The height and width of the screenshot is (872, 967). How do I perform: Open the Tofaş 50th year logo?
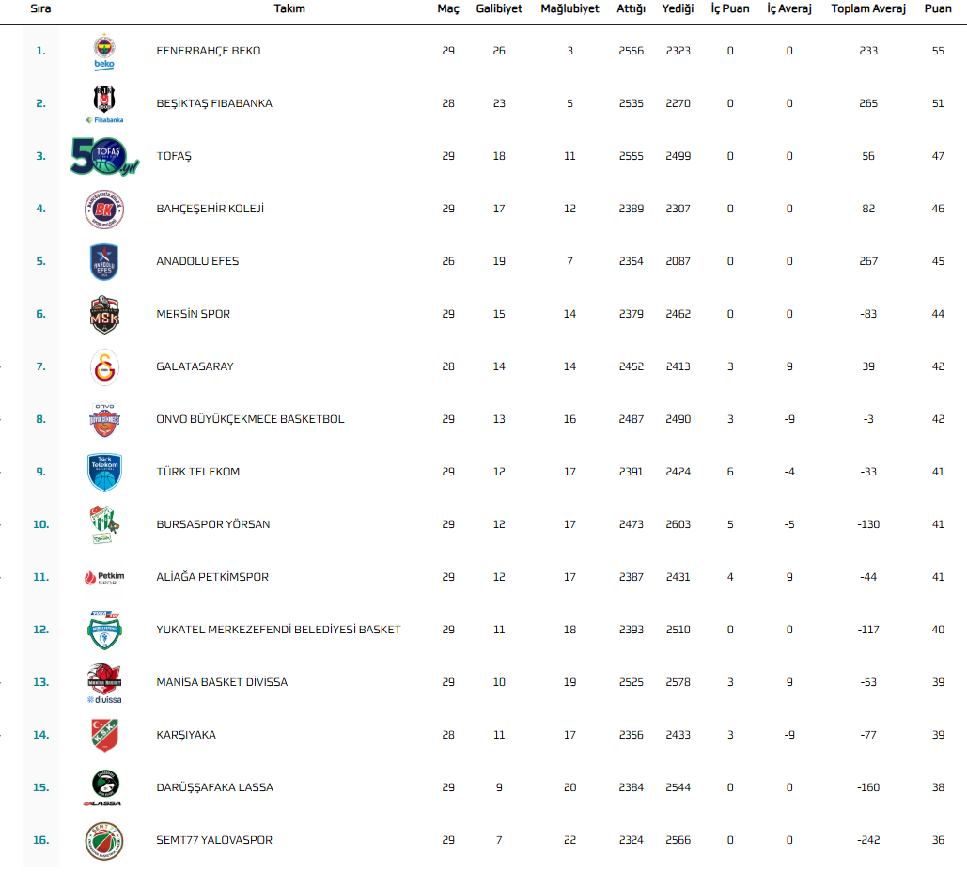tap(104, 156)
